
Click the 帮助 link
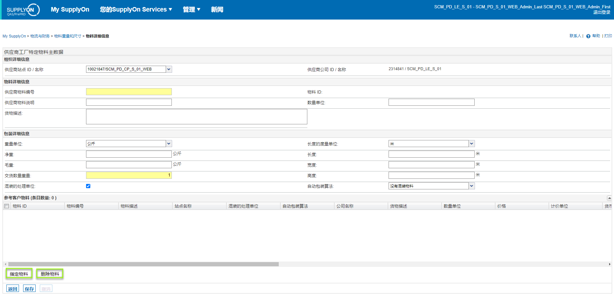[596, 36]
